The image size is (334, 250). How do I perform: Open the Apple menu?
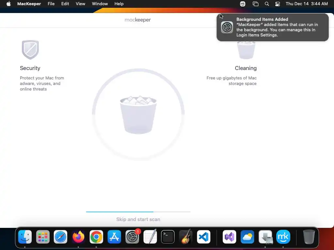pyautogui.click(x=8, y=4)
